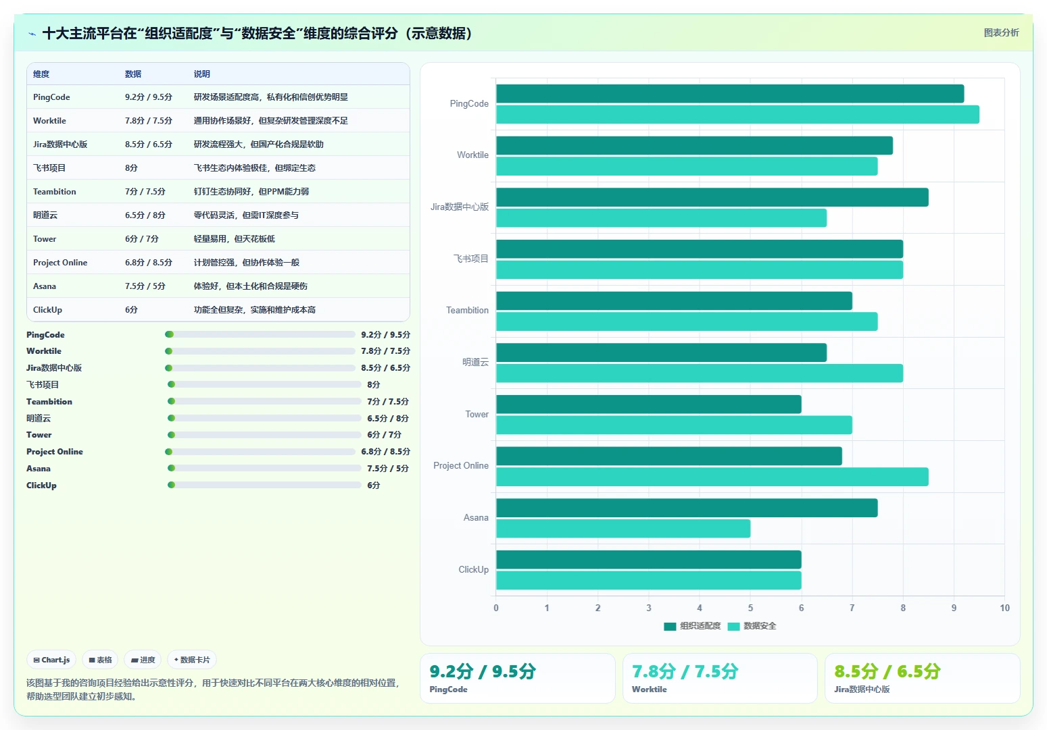
Task: Click the Asana progress bar
Action: pos(265,468)
